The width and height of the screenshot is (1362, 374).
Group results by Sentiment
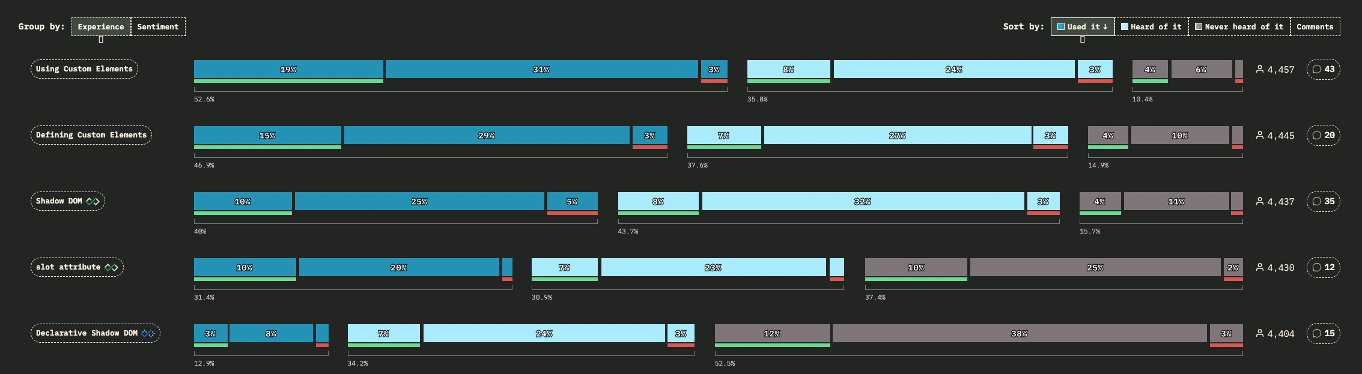pos(157,26)
